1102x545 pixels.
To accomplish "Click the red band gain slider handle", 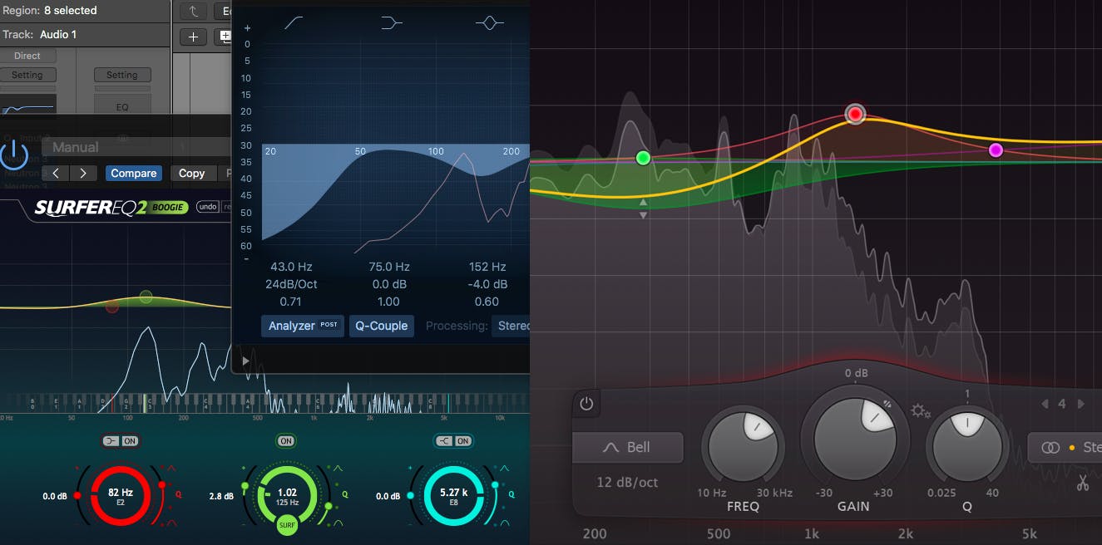I will point(77,495).
